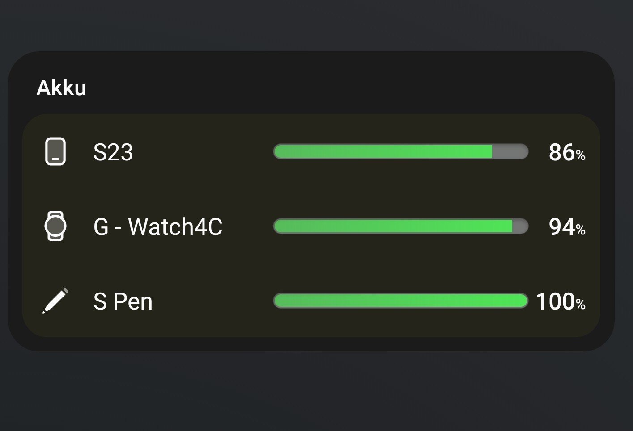This screenshot has height=431, width=633.
Task: Tap empty wallpaper above the Akku widget
Action: tap(313, 25)
